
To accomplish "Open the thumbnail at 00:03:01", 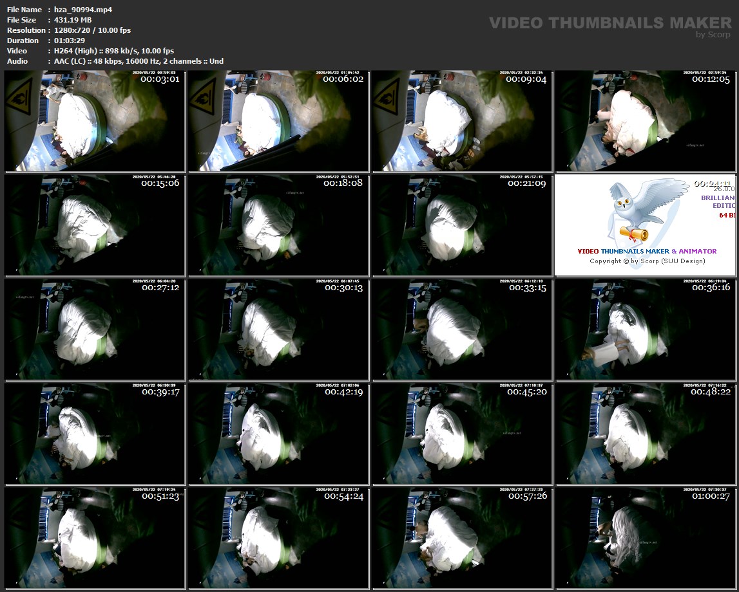I will (x=95, y=121).
